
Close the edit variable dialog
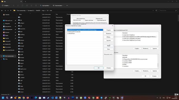112,26
